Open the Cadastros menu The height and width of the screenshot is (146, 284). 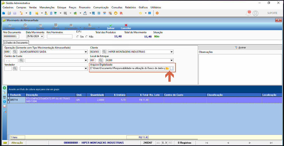8,7
